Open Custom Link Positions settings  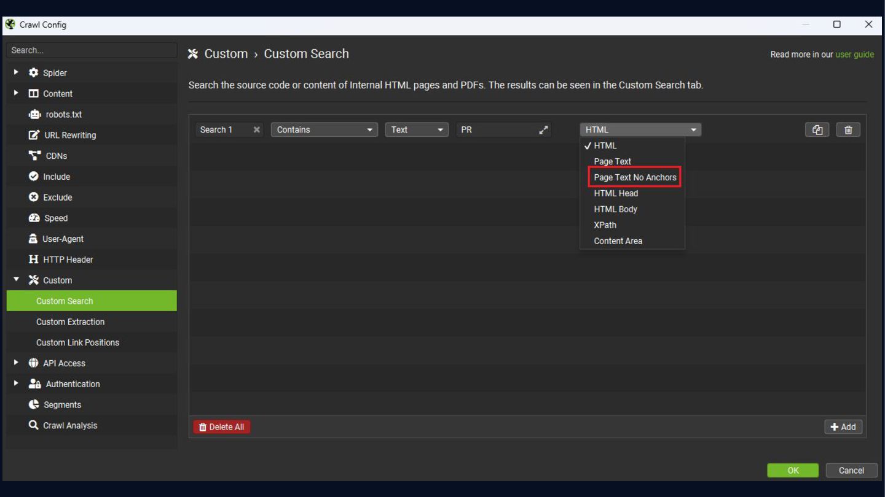click(92, 342)
